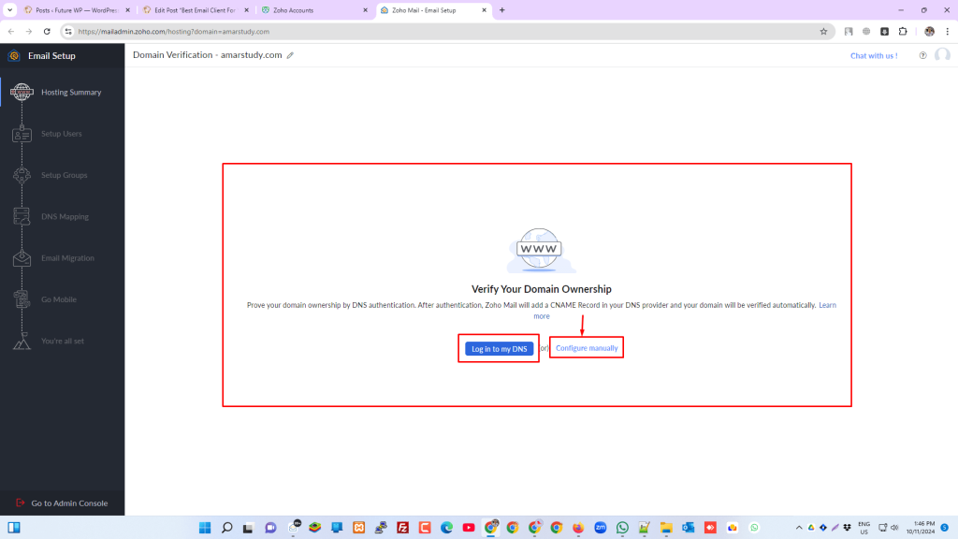Select the Setup Groups step icon
958x539 pixels.
pos(22,175)
